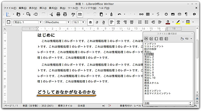This screenshot has height=111, width=201.
Task: Apply the dark red font color
Action: [168, 22]
